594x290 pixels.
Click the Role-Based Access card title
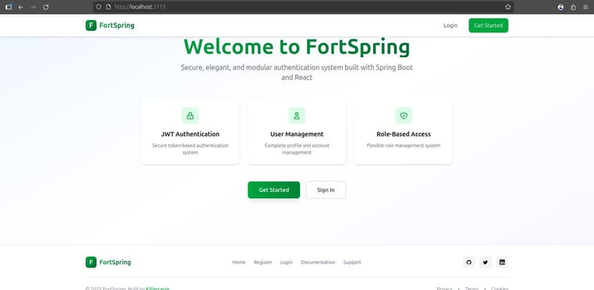tap(403, 134)
